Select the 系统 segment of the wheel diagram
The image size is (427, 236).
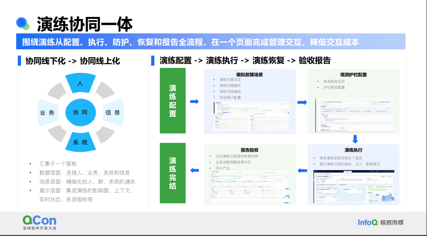81,142
